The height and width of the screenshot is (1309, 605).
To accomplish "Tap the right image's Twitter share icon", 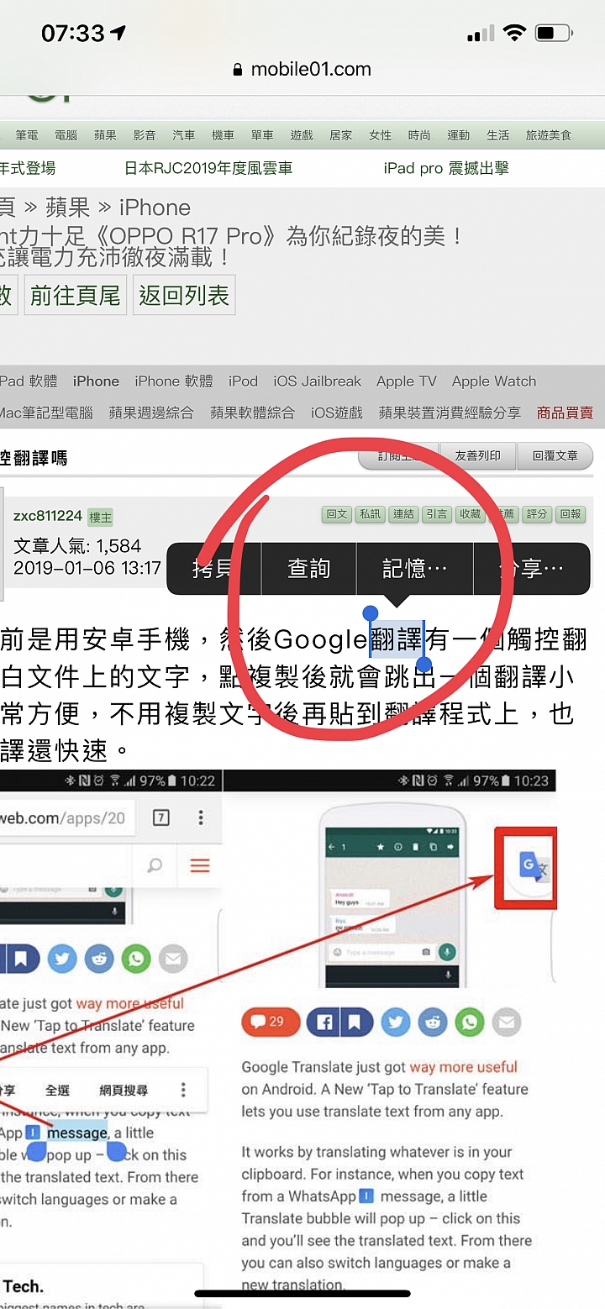I will point(397,1022).
